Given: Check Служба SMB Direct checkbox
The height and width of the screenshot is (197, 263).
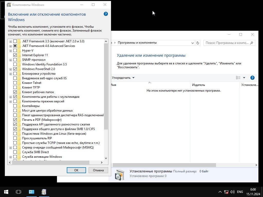Looking at the screenshot, I should coord(15,152).
